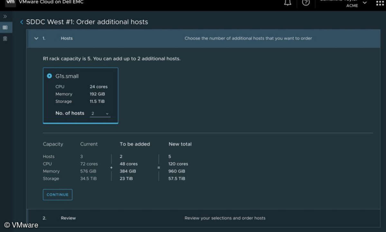Image resolution: width=386 pixels, height=232 pixels.
Task: Click the '72 cores' current CPU value
Action: click(x=89, y=164)
